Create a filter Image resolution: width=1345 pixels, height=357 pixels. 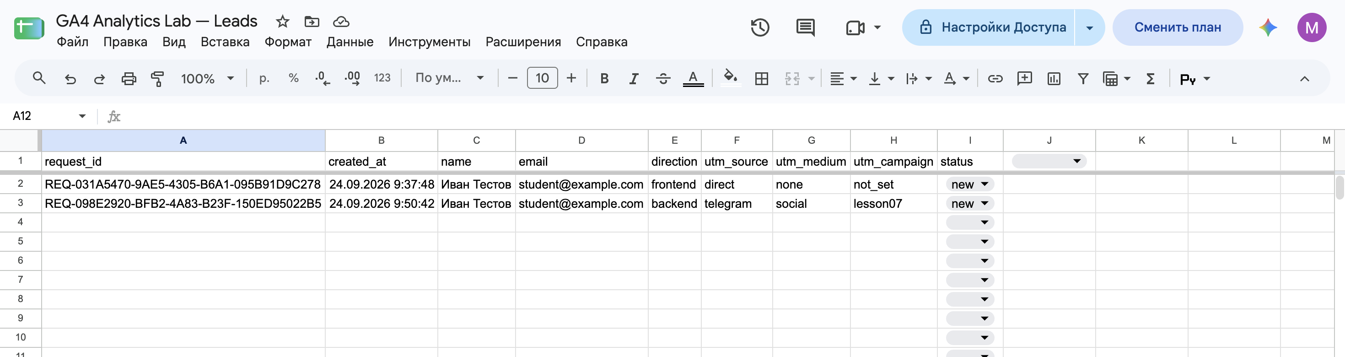1083,78
